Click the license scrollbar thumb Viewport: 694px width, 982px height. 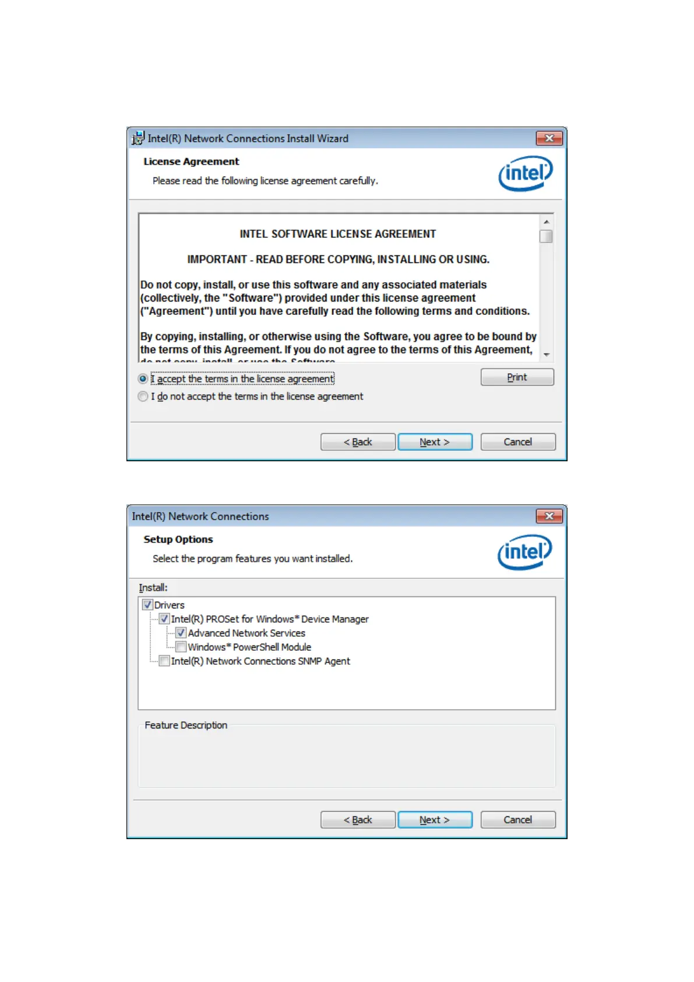pos(546,236)
